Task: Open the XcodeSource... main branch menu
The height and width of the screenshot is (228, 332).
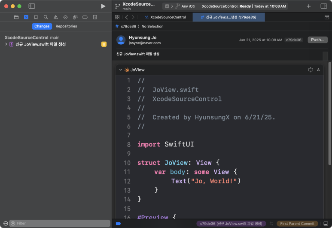Action: pos(138,6)
